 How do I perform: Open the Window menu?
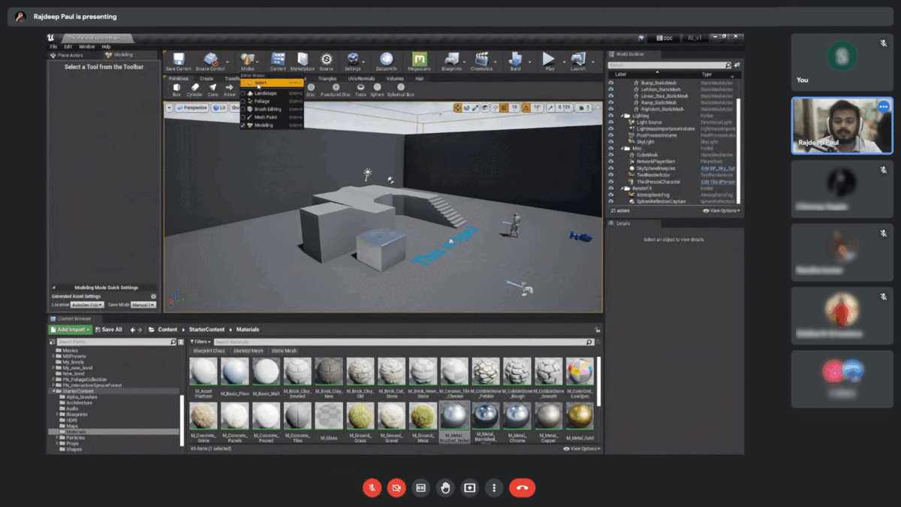[86, 47]
